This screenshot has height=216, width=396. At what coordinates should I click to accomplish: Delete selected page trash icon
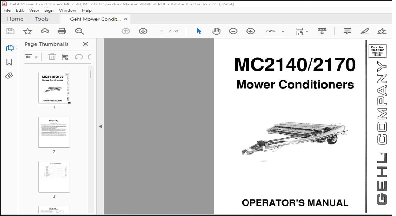(52, 57)
